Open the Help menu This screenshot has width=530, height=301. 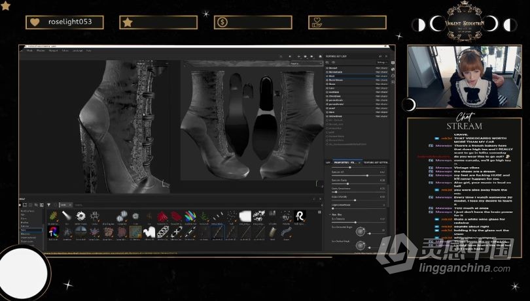(88, 51)
